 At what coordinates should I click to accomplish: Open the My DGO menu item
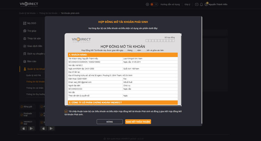coord(32,23)
